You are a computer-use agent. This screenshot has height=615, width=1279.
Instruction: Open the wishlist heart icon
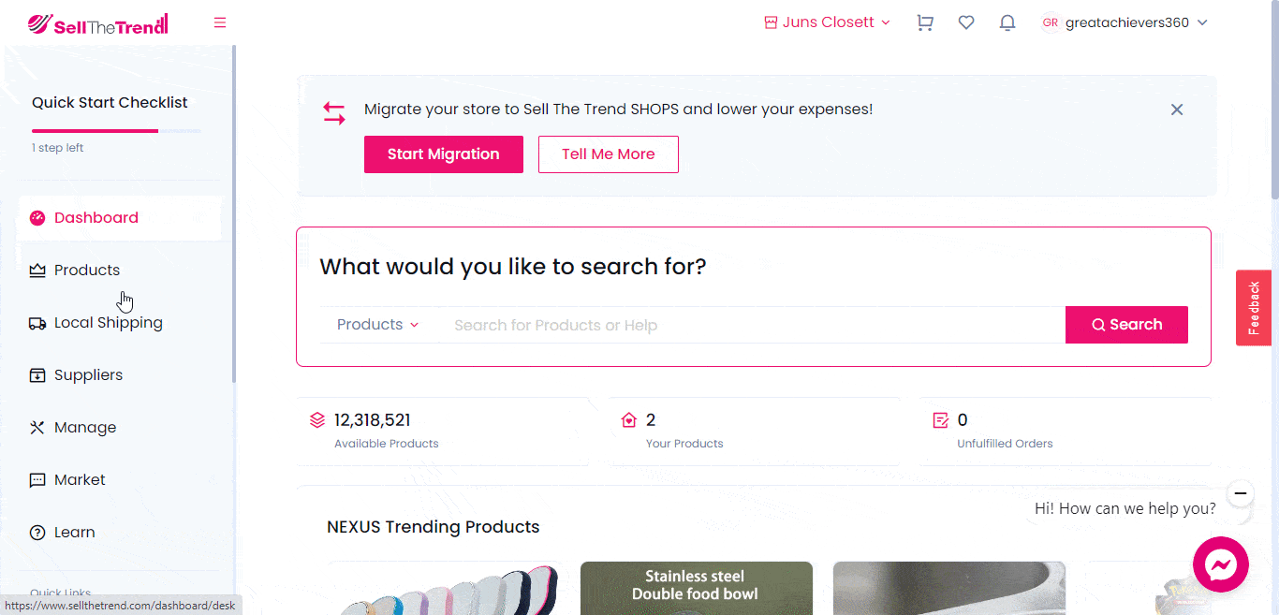966,22
